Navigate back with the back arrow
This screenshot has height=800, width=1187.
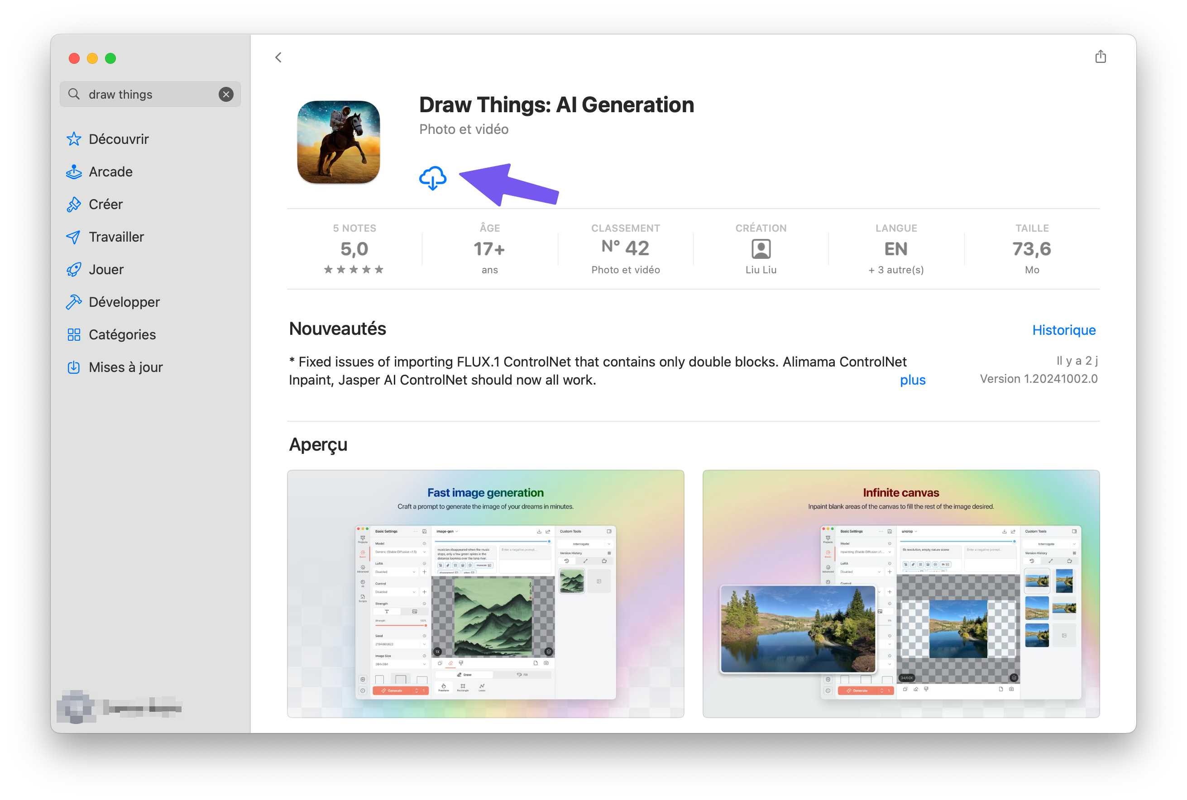[278, 57]
